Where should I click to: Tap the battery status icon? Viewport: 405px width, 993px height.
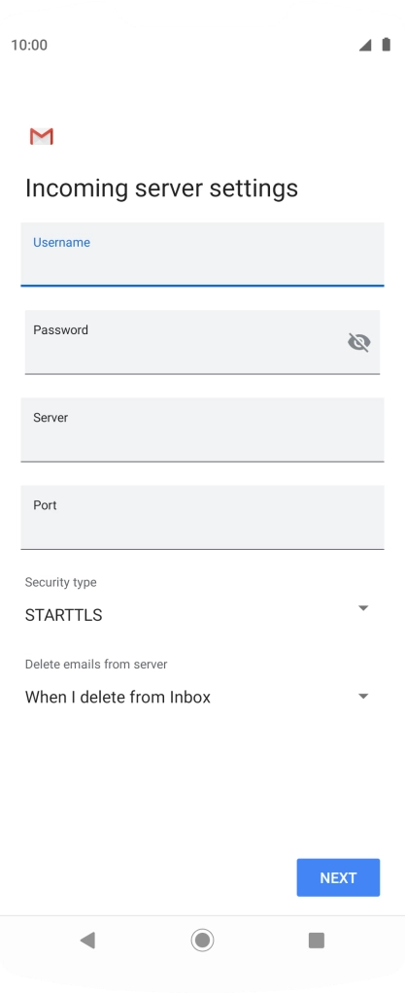tap(386, 45)
